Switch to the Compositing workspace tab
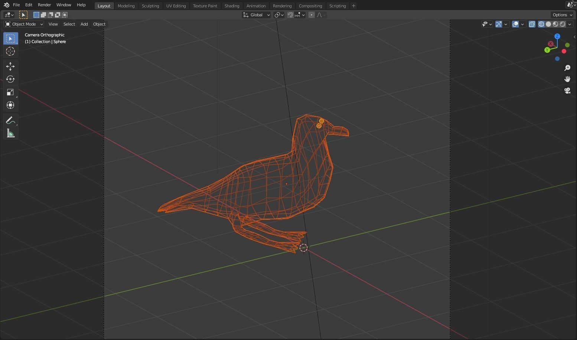Screen dimensions: 577x340 310,6
